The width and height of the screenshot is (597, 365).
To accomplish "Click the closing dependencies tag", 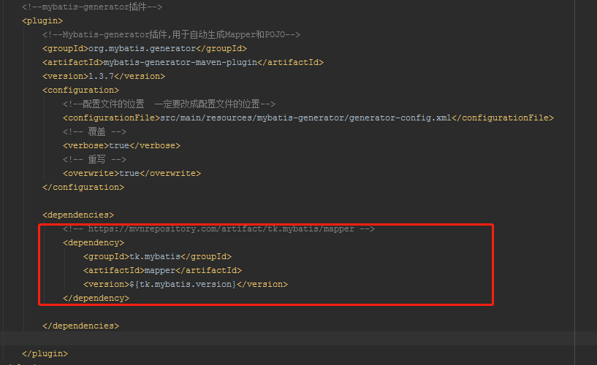I will [80, 326].
